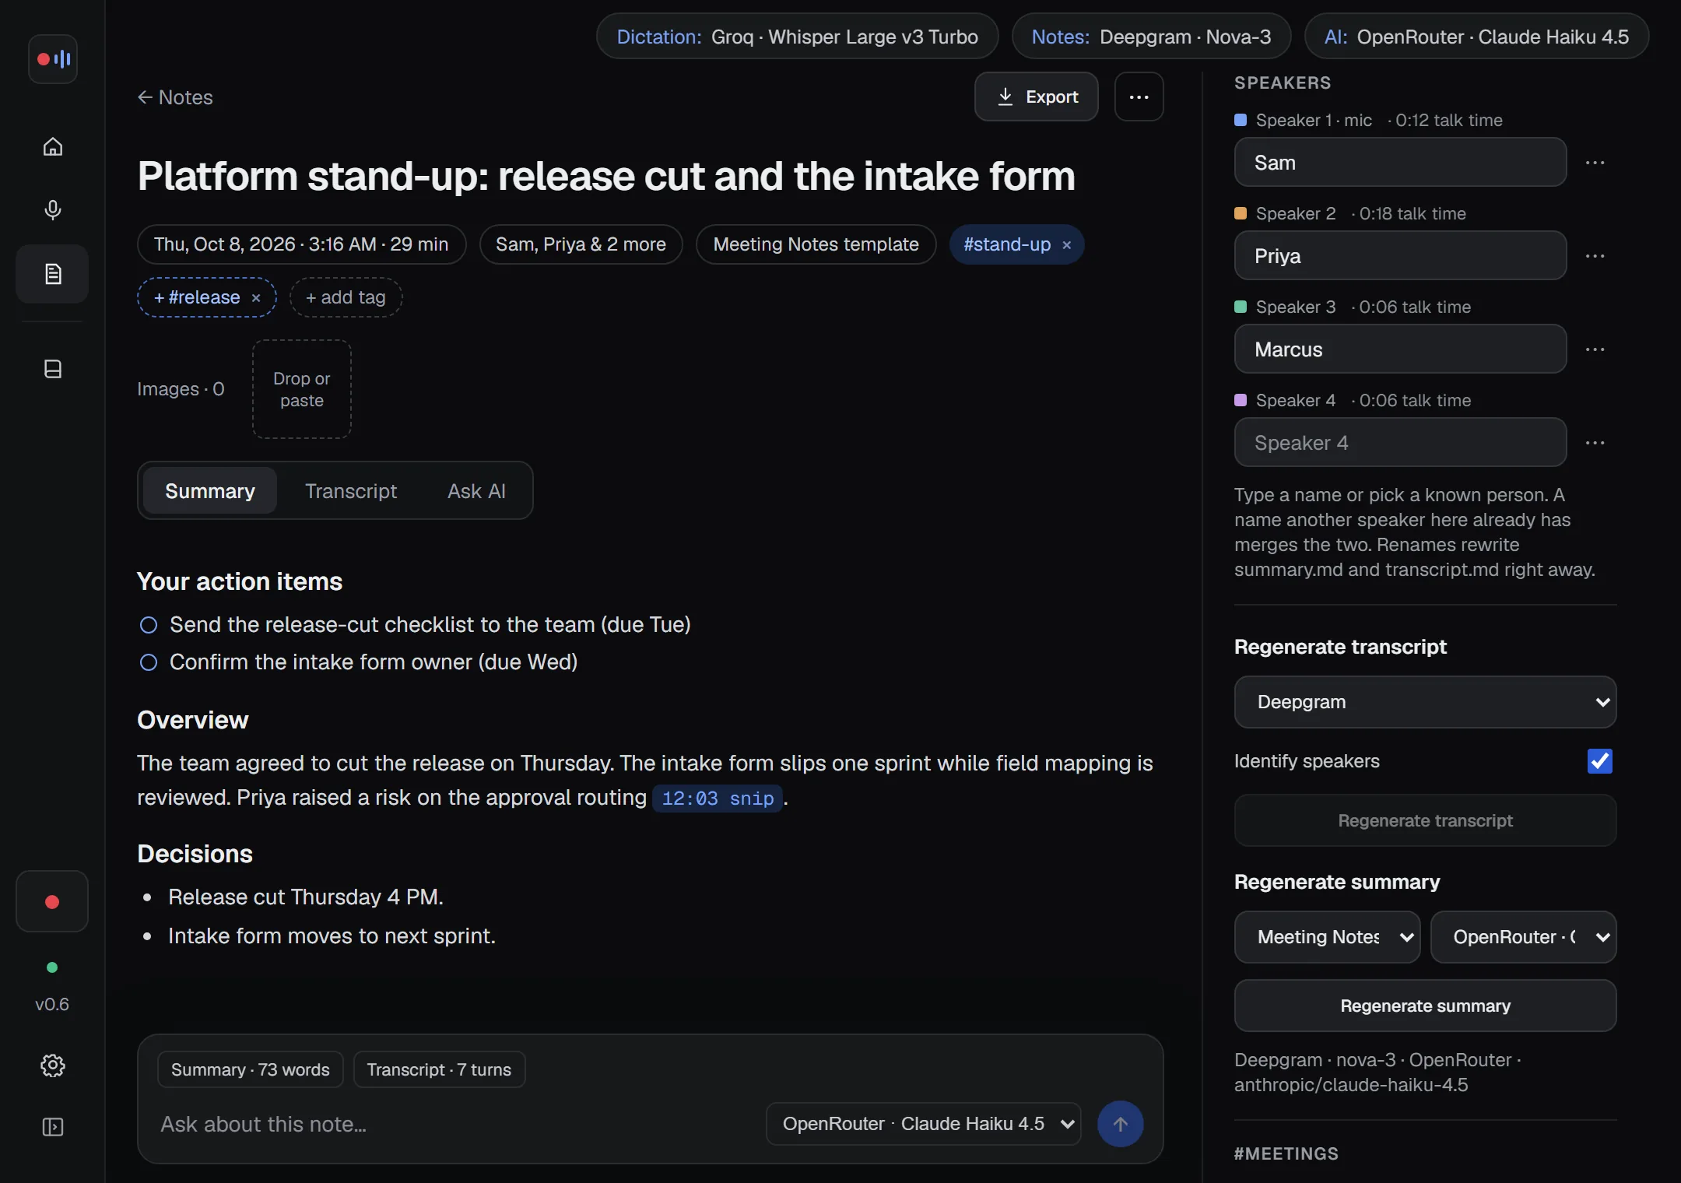Click the Speaker 2 orange color swatch
The image size is (1681, 1183).
coord(1241,213)
